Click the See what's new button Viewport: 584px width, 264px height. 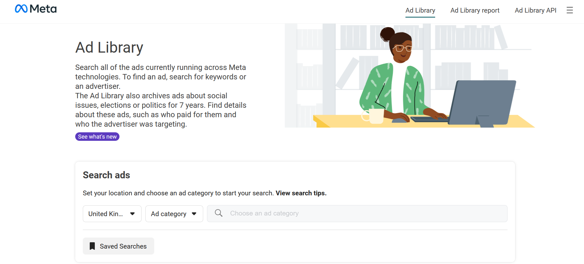pos(97,136)
